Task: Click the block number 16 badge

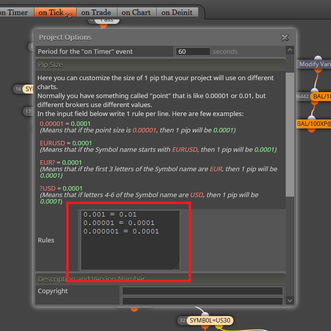Action: point(18,89)
